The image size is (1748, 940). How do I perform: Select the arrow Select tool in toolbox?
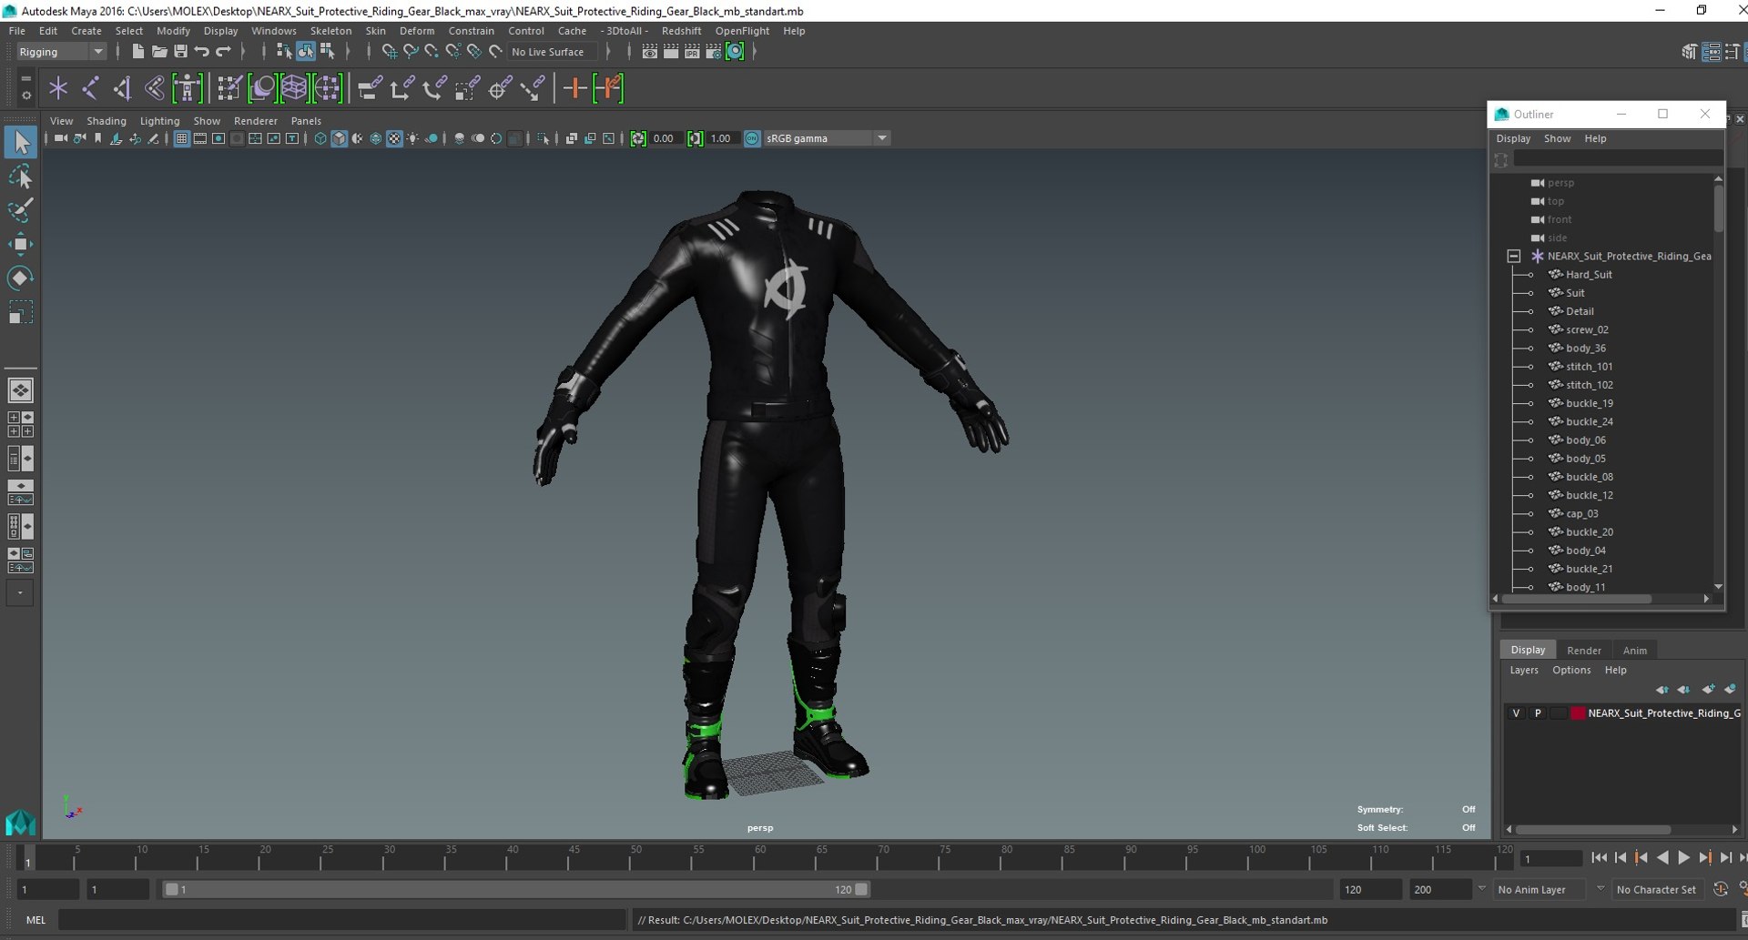pyautogui.click(x=21, y=142)
